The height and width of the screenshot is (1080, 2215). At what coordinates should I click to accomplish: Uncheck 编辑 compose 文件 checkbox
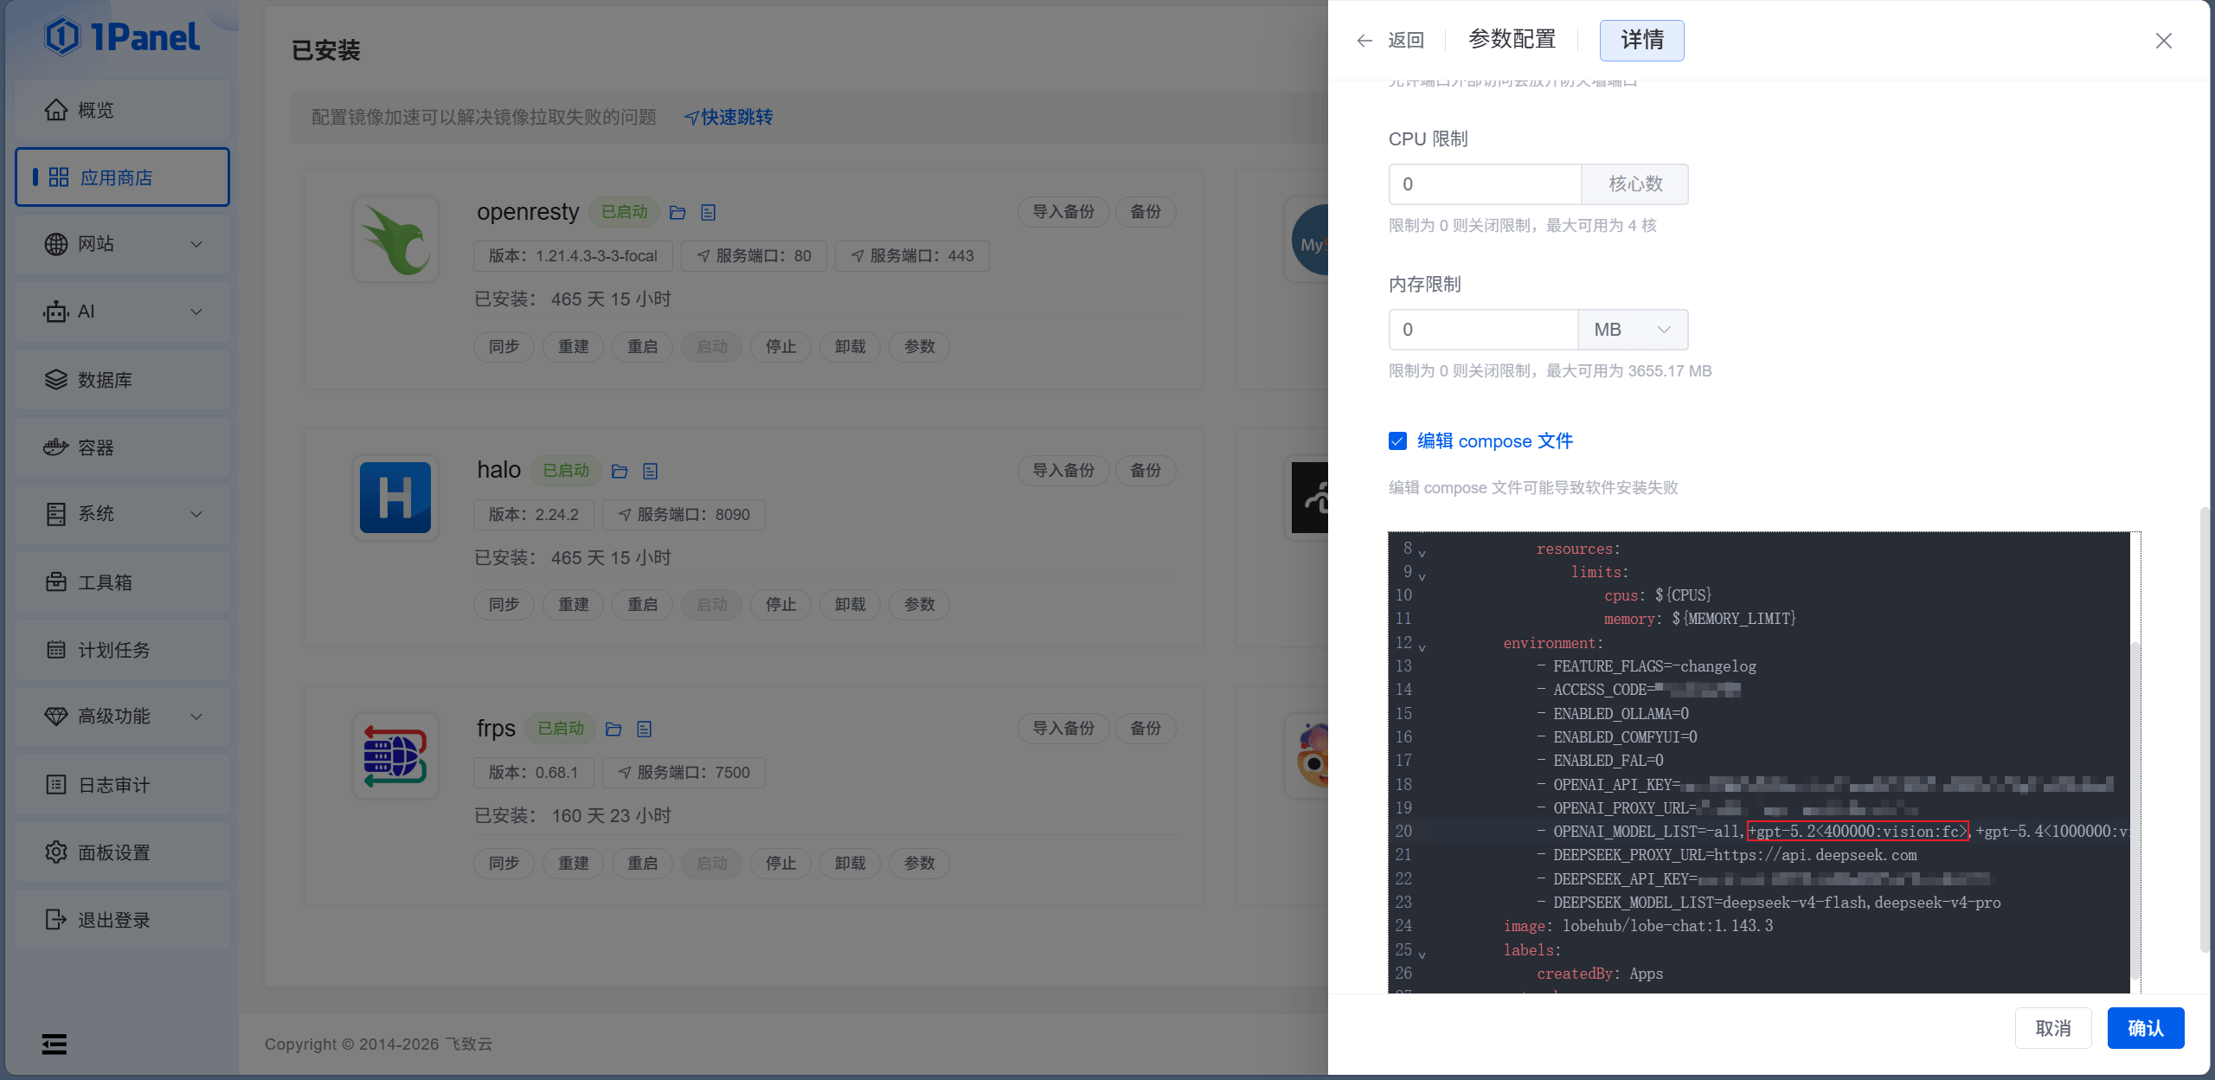pos(1397,441)
